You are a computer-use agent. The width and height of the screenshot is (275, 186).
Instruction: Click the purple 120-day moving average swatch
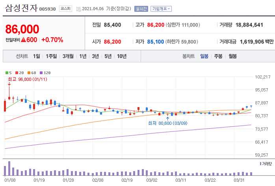tap(41, 73)
